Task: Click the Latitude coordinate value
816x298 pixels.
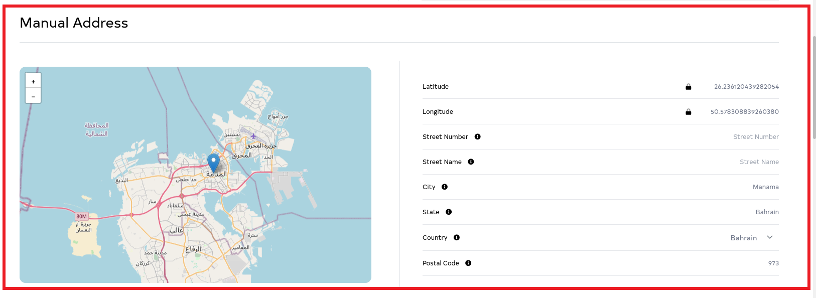Action: pyautogui.click(x=746, y=87)
